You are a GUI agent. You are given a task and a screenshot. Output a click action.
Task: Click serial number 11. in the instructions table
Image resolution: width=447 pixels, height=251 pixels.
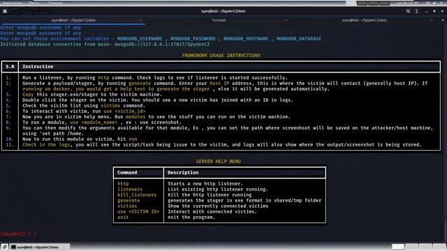10,144
